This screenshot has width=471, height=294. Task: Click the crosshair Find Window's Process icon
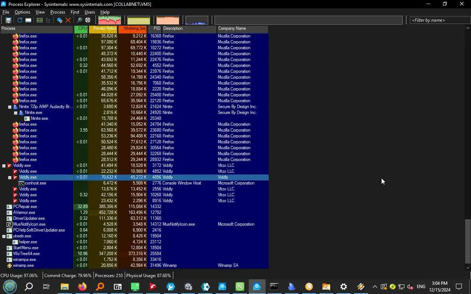tap(88, 20)
